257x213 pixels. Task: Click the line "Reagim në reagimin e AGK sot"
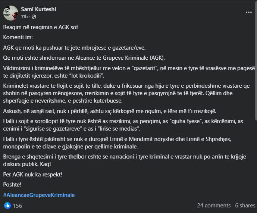coord(46,27)
